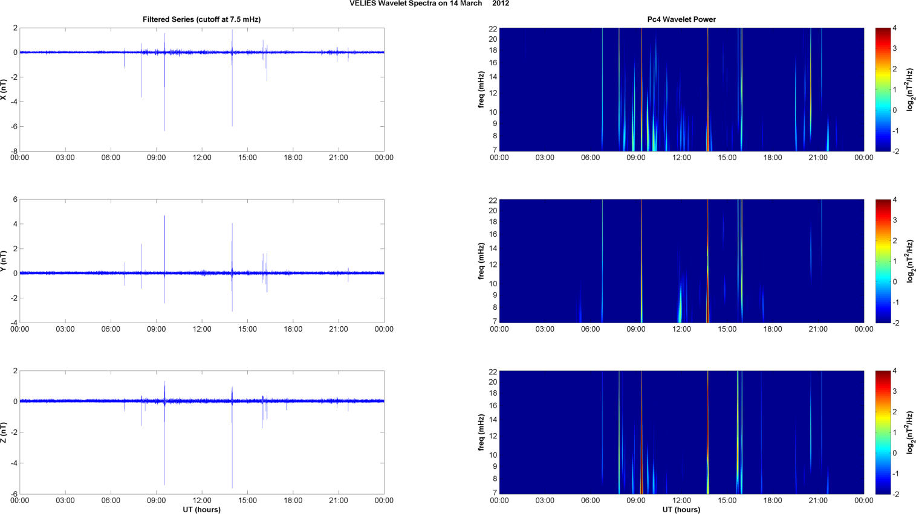
Task: Click UT (hours) label under Z series plot
Action: point(201,510)
